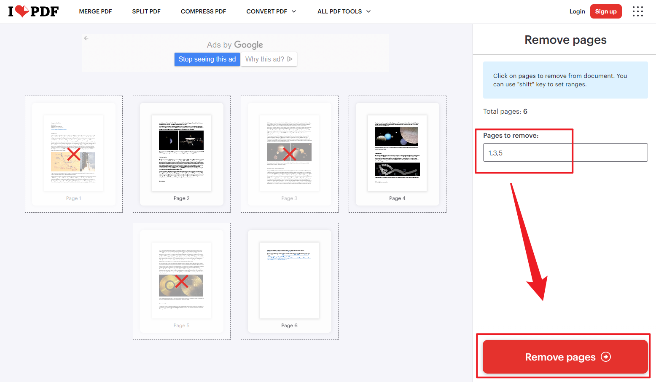The image size is (656, 382).
Task: Open the COMPRESS PDF tool
Action: click(x=203, y=11)
